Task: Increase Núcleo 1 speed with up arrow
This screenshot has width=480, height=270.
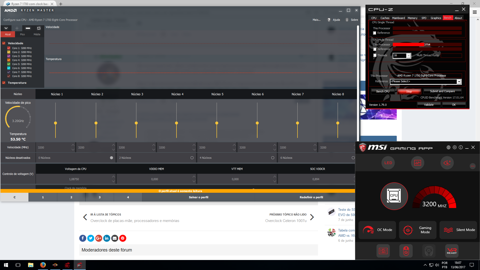Action: pyautogui.click(x=73, y=145)
